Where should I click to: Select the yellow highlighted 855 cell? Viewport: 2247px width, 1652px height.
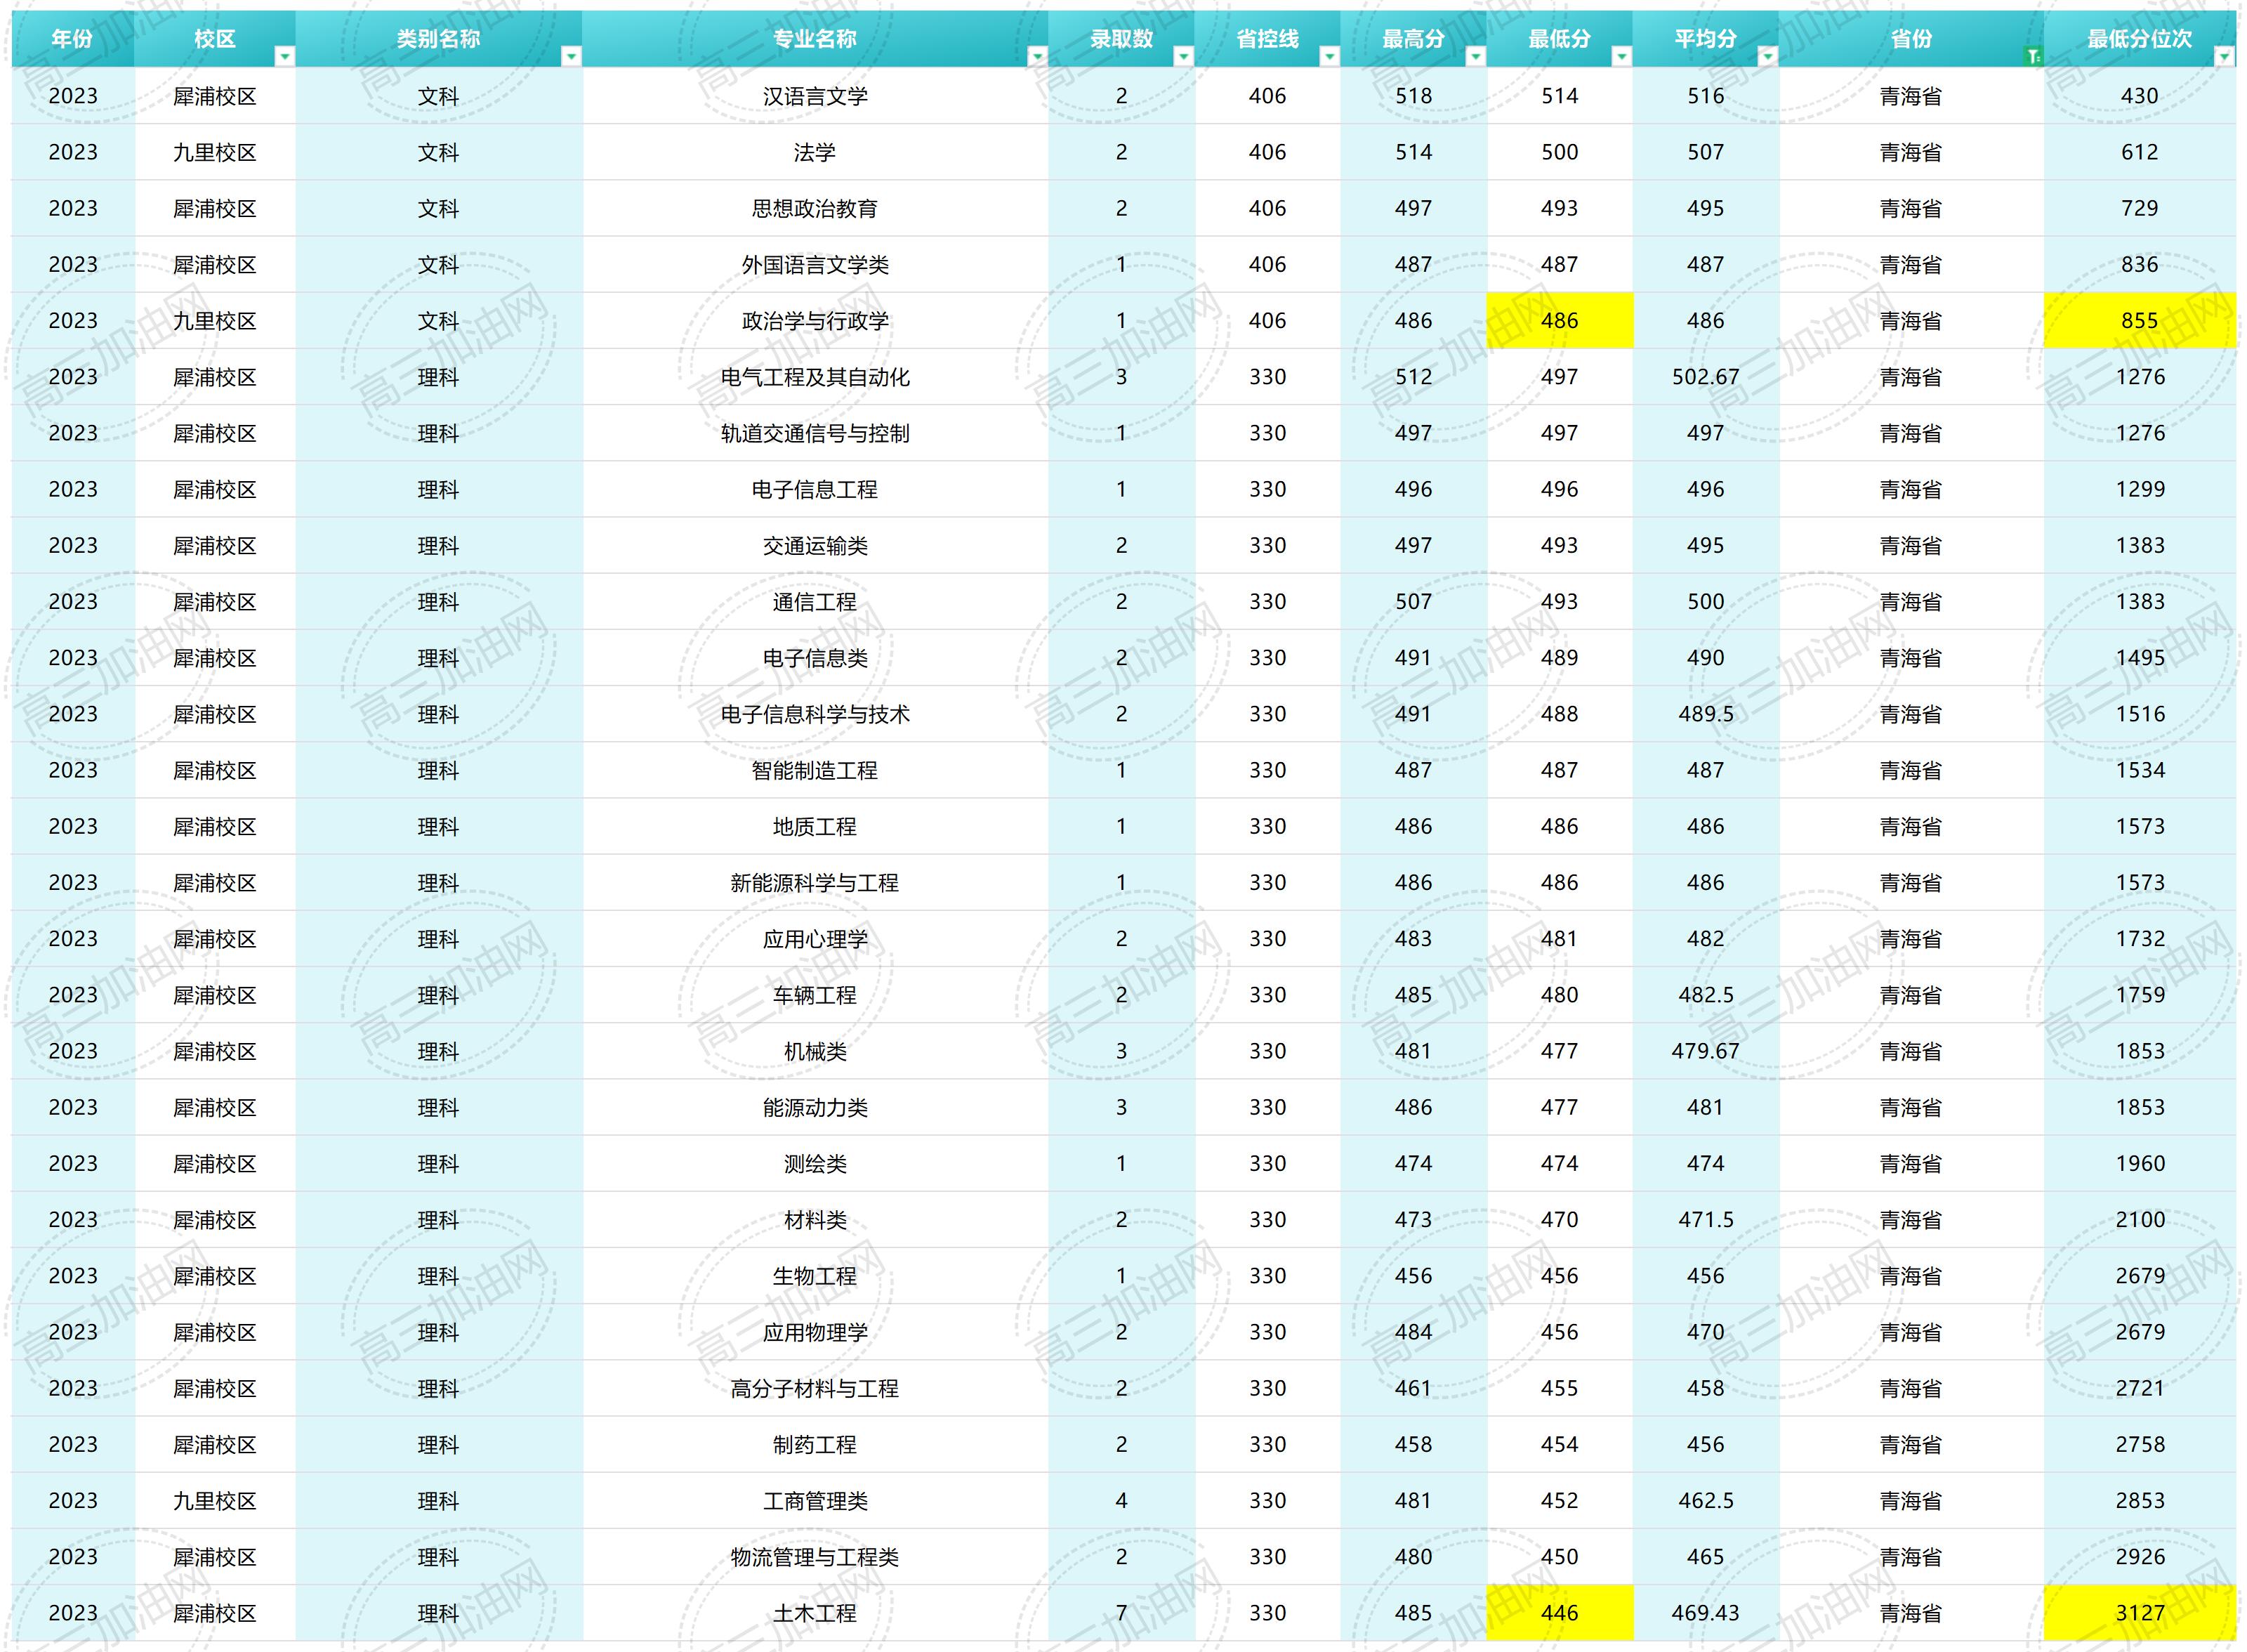click(2140, 321)
